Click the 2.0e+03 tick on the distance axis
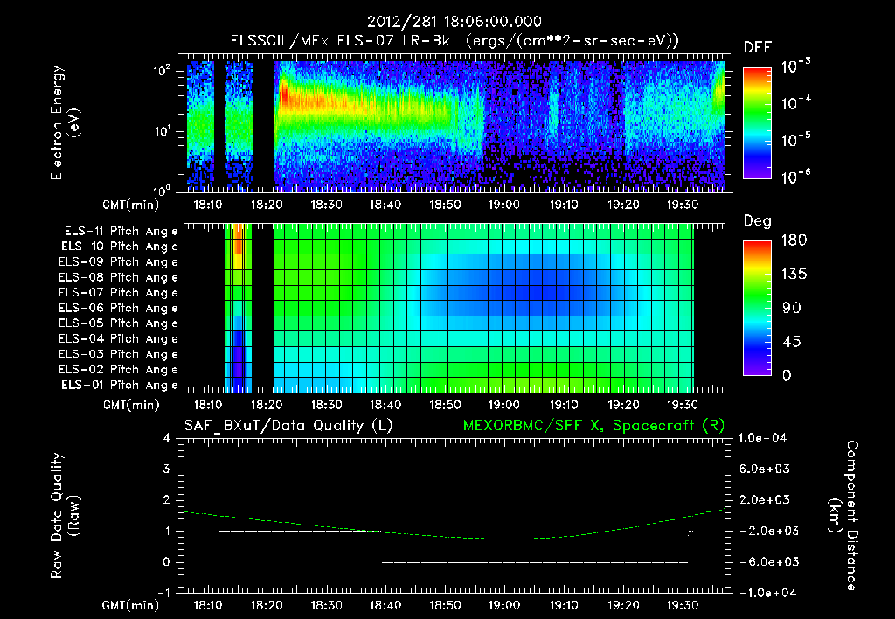Screen dimensions: 895x619 765,499
